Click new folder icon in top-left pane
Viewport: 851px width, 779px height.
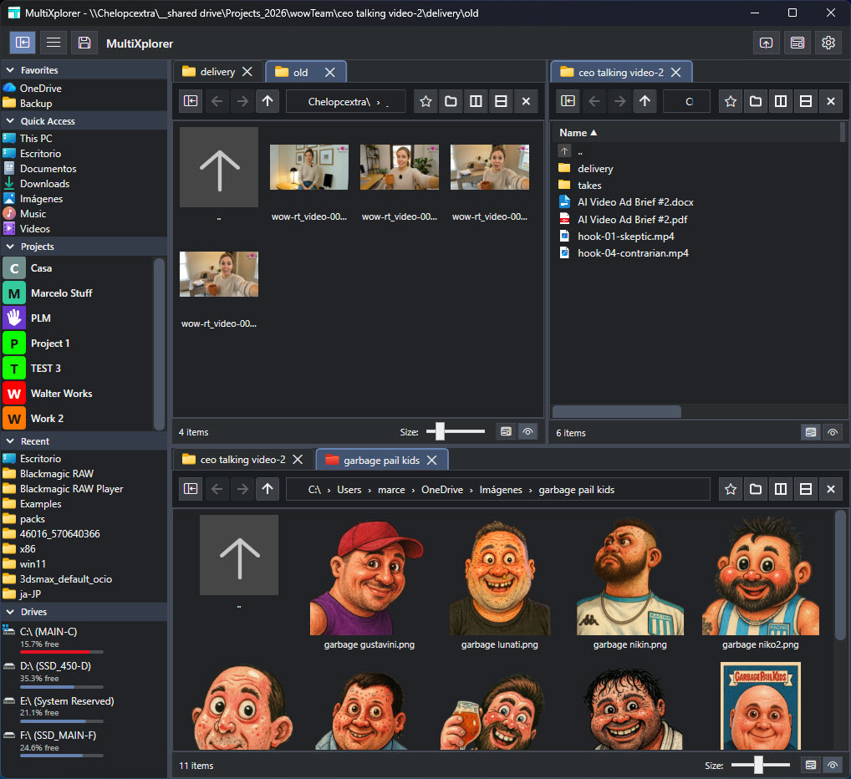click(x=451, y=101)
